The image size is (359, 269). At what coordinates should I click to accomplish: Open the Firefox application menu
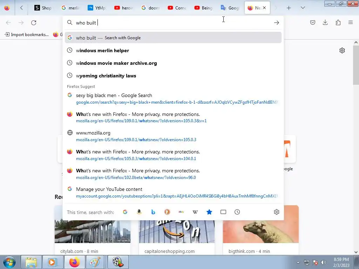pyautogui.click(x=351, y=22)
